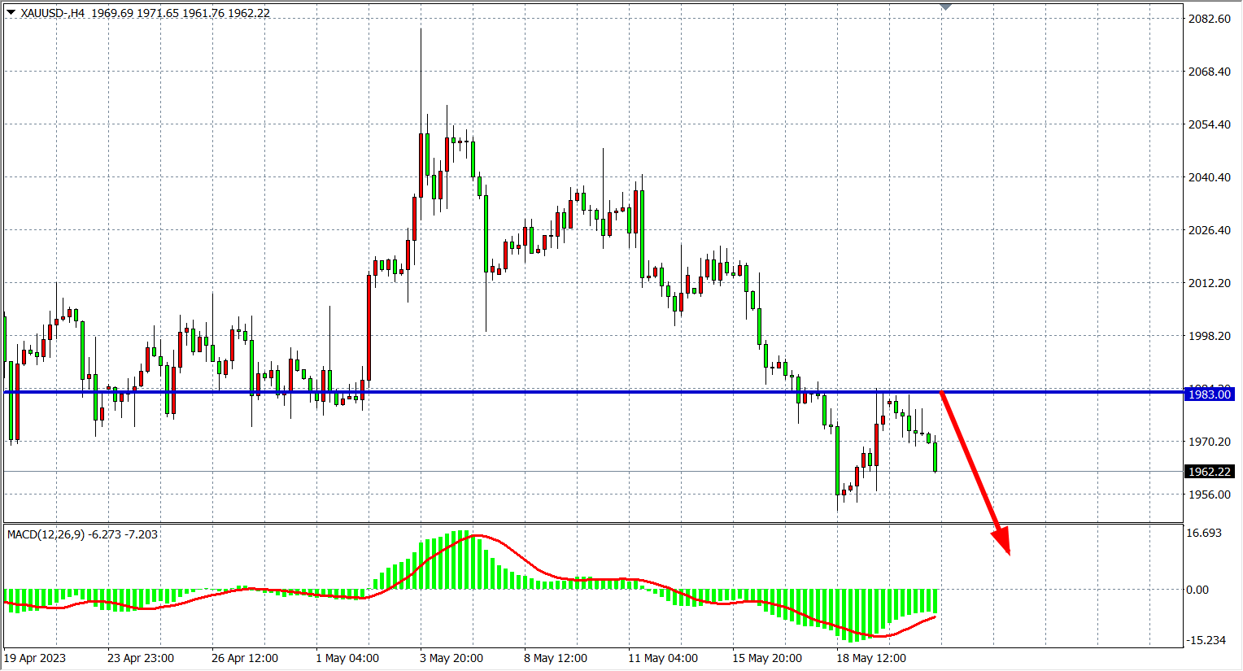Click the 18 May 12:00 time label
The height and width of the screenshot is (671, 1243).
pyautogui.click(x=871, y=658)
